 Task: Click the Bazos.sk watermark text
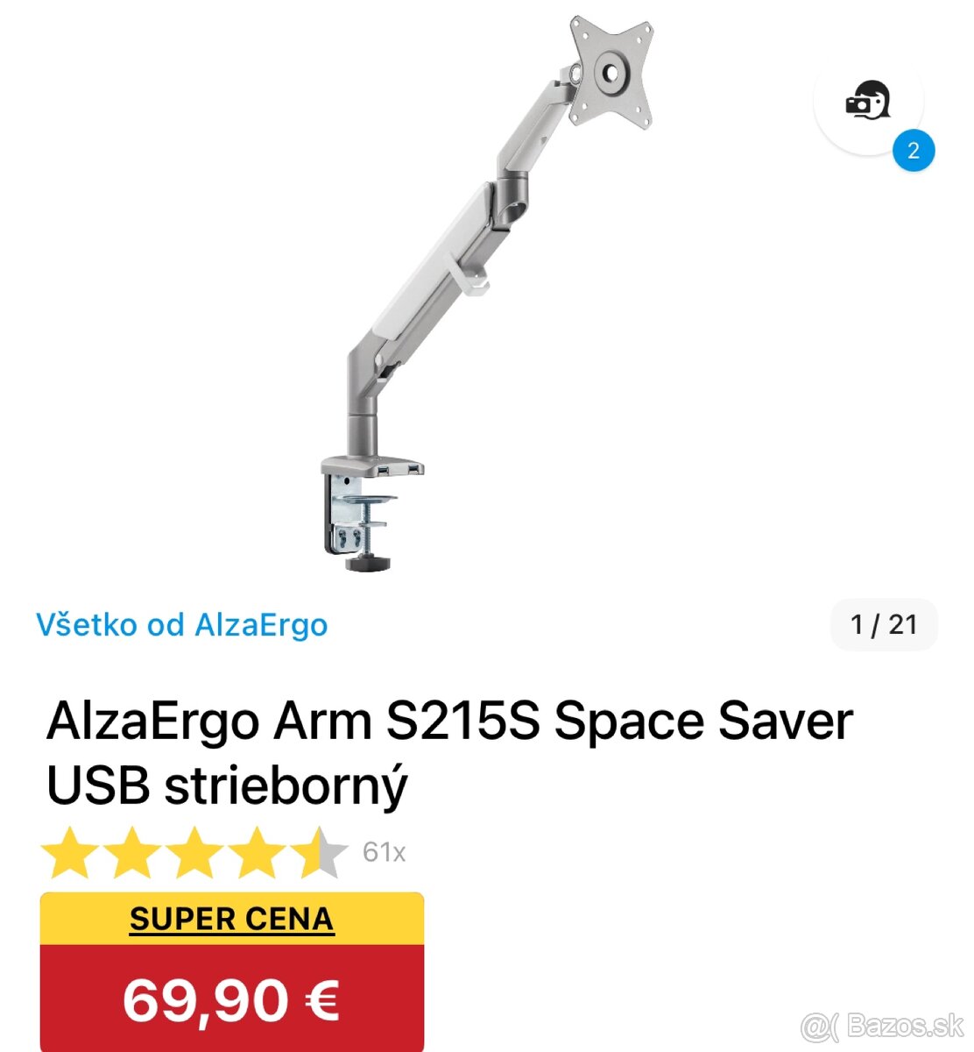point(906,1025)
